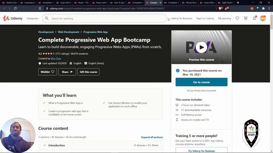Close the active Complete tab
This screenshot has width=273, height=153.
(160, 3)
